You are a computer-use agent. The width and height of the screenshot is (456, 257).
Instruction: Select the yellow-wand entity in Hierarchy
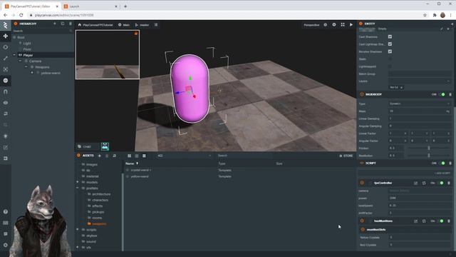51,73
